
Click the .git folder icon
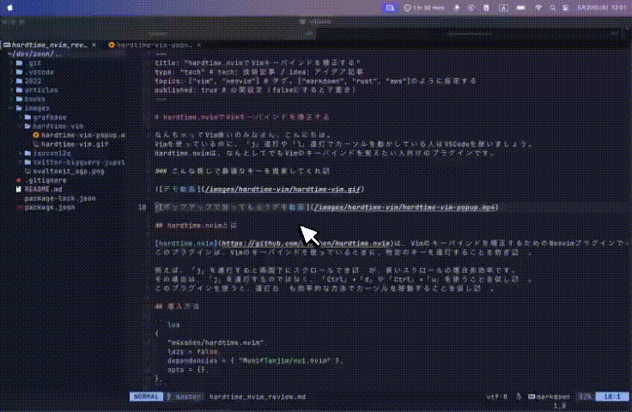(x=20, y=64)
